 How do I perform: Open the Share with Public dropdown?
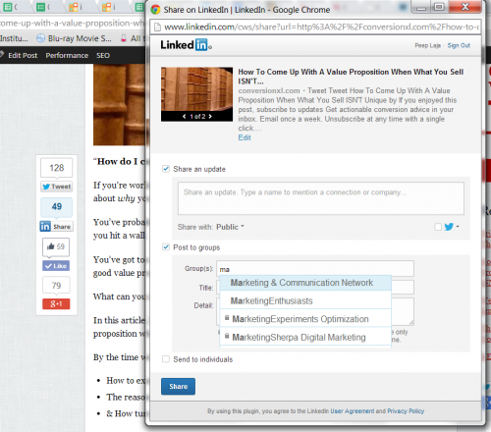tap(231, 227)
